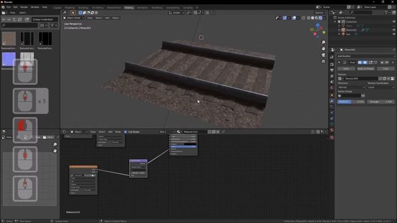This screenshot has width=397, height=223.
Task: Open file browser filter dropdown
Action: 54,25
